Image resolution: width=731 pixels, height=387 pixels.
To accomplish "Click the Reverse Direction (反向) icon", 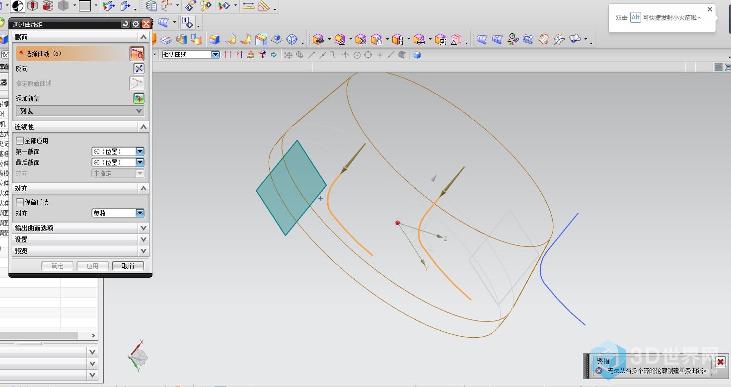I will point(139,69).
